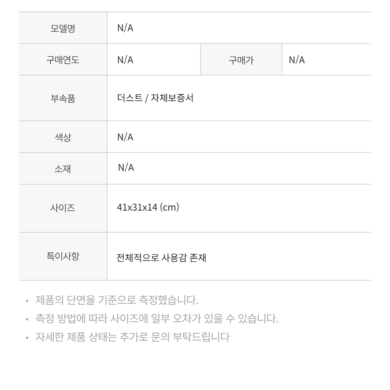Click the 모델명 row header cell
This screenshot has width=390, height=390.
point(63,28)
